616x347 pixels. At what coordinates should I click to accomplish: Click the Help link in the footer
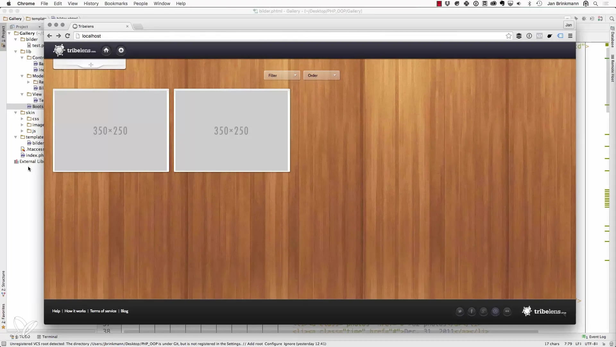click(x=56, y=311)
